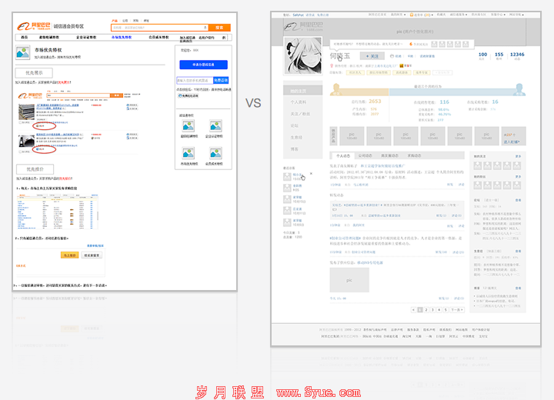The height and width of the screenshot is (400, 554).
Task: Click the phone number input beside 免费咨询
Action: pyautogui.click(x=195, y=80)
